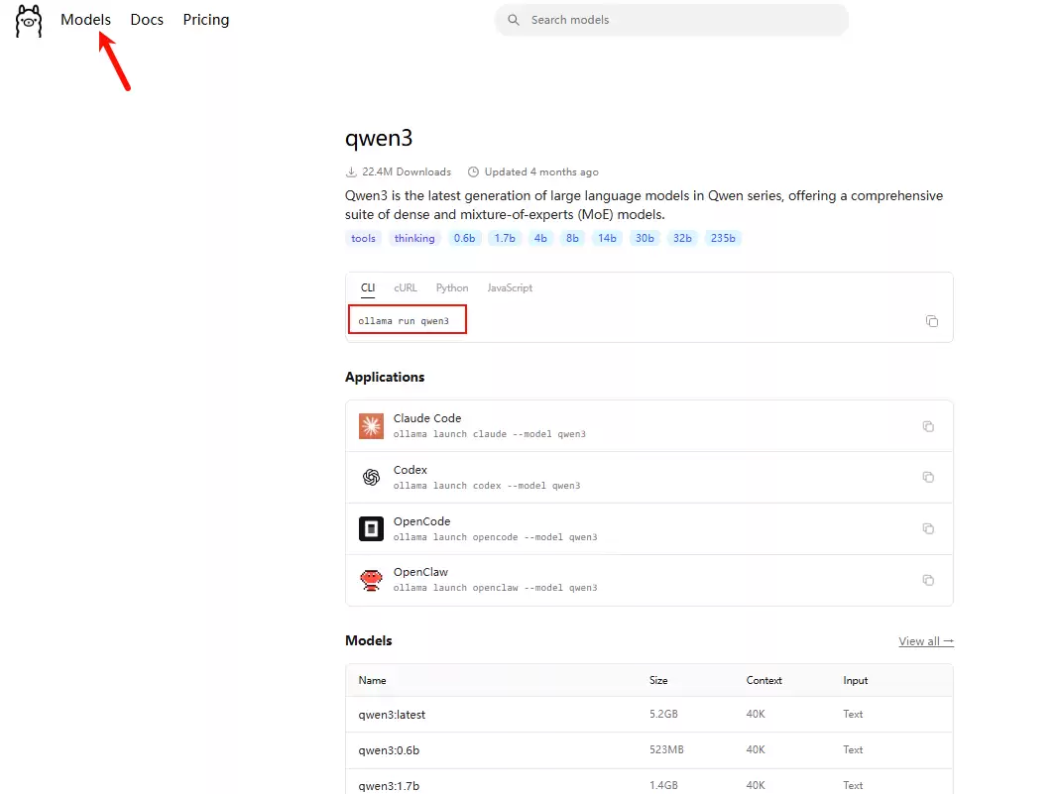Open the Models navigation item
This screenshot has width=1058, height=794.
[x=85, y=20]
